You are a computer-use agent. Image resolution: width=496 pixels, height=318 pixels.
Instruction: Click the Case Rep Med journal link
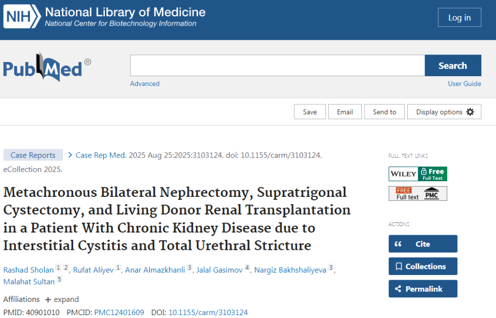pyautogui.click(x=101, y=155)
